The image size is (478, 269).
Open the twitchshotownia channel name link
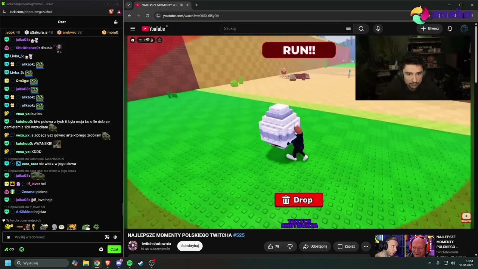coord(156,244)
